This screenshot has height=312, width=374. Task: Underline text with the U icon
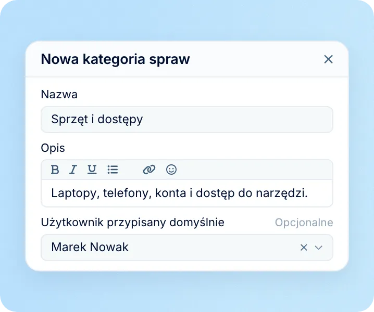(92, 170)
